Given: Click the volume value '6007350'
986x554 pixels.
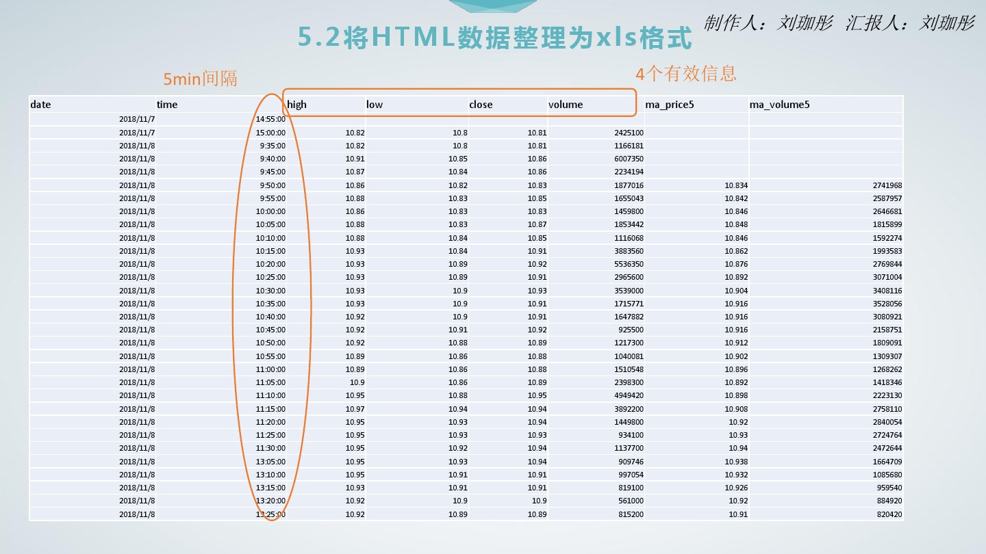Looking at the screenshot, I should pyautogui.click(x=629, y=159).
